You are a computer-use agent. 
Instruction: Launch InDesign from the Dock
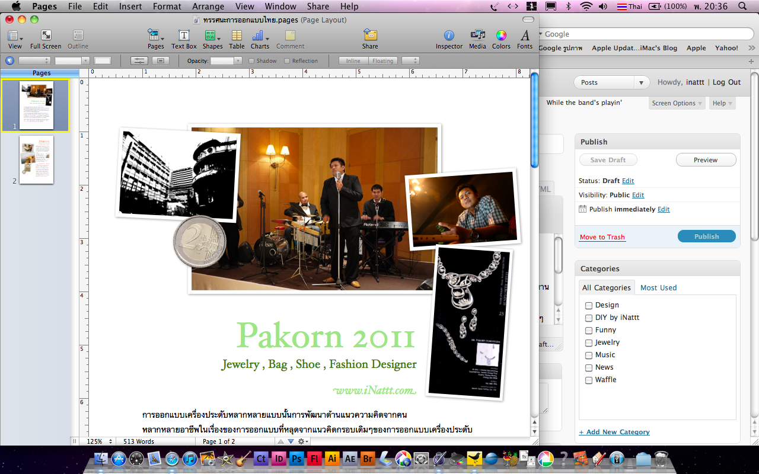tap(279, 459)
